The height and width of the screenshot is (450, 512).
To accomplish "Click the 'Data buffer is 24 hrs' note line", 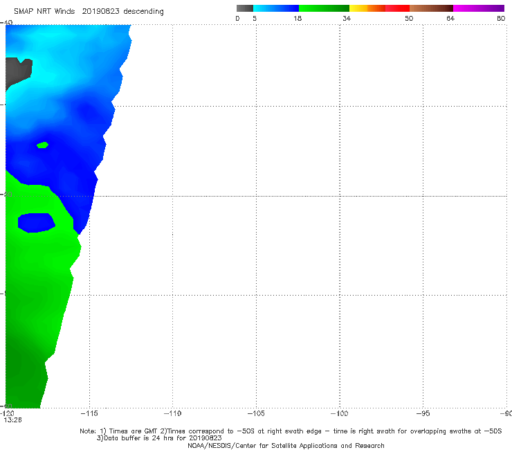I will (159, 438).
